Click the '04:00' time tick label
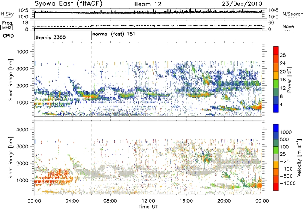Viewport: 303px width, 209px height. [72, 201]
